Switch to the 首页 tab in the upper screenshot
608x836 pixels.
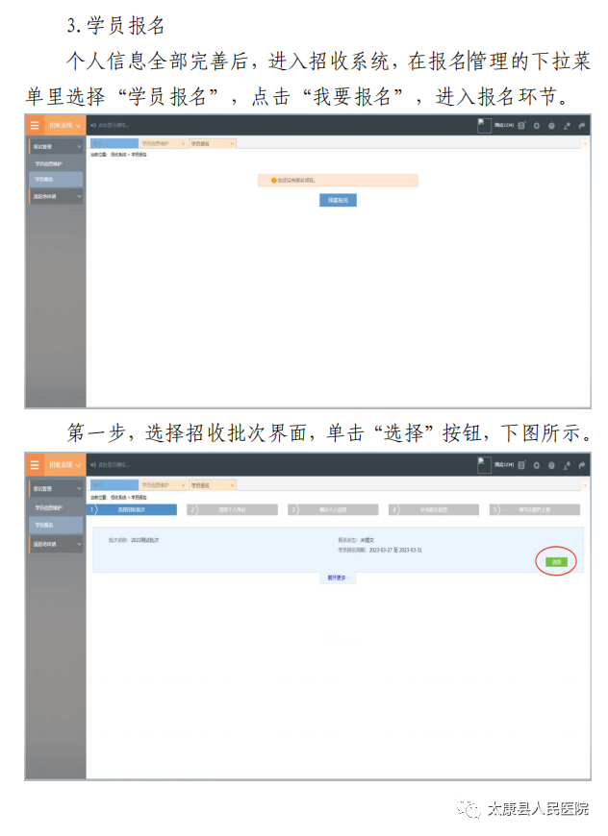click(x=114, y=143)
